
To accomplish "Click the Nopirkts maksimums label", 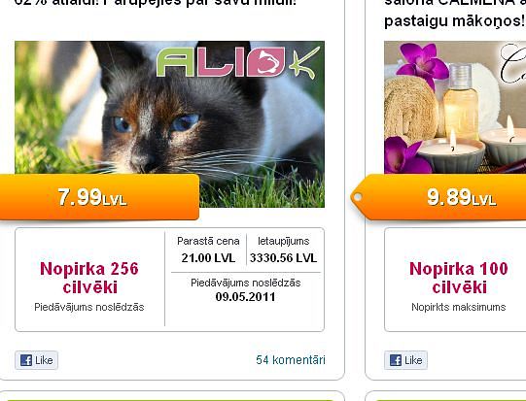I will point(459,307).
